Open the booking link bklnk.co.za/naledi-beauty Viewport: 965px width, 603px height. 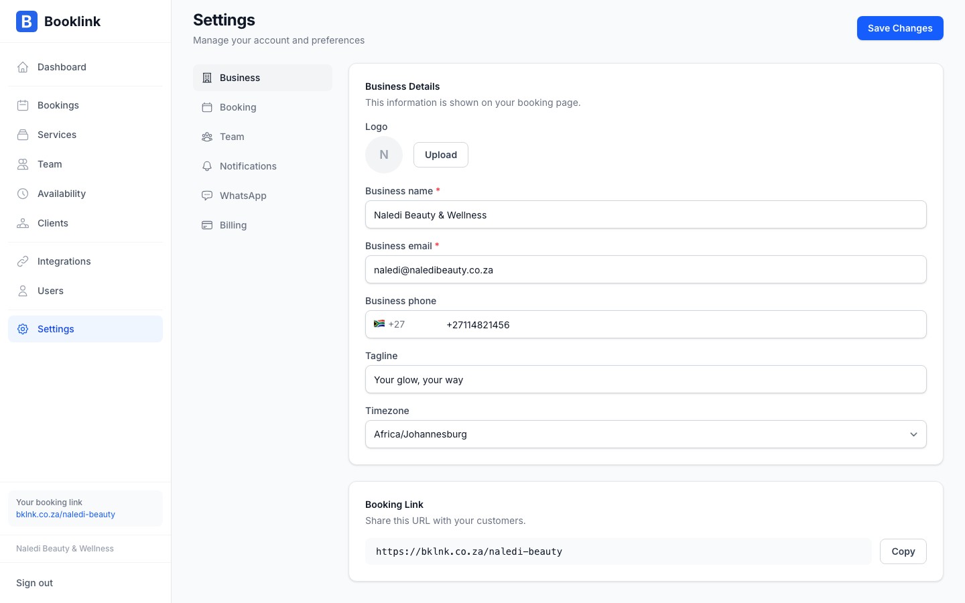coord(65,515)
